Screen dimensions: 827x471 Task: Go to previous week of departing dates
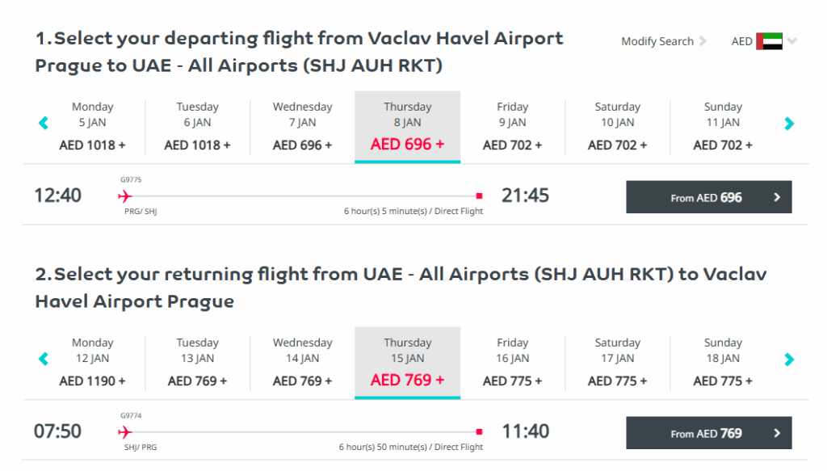[x=44, y=124]
